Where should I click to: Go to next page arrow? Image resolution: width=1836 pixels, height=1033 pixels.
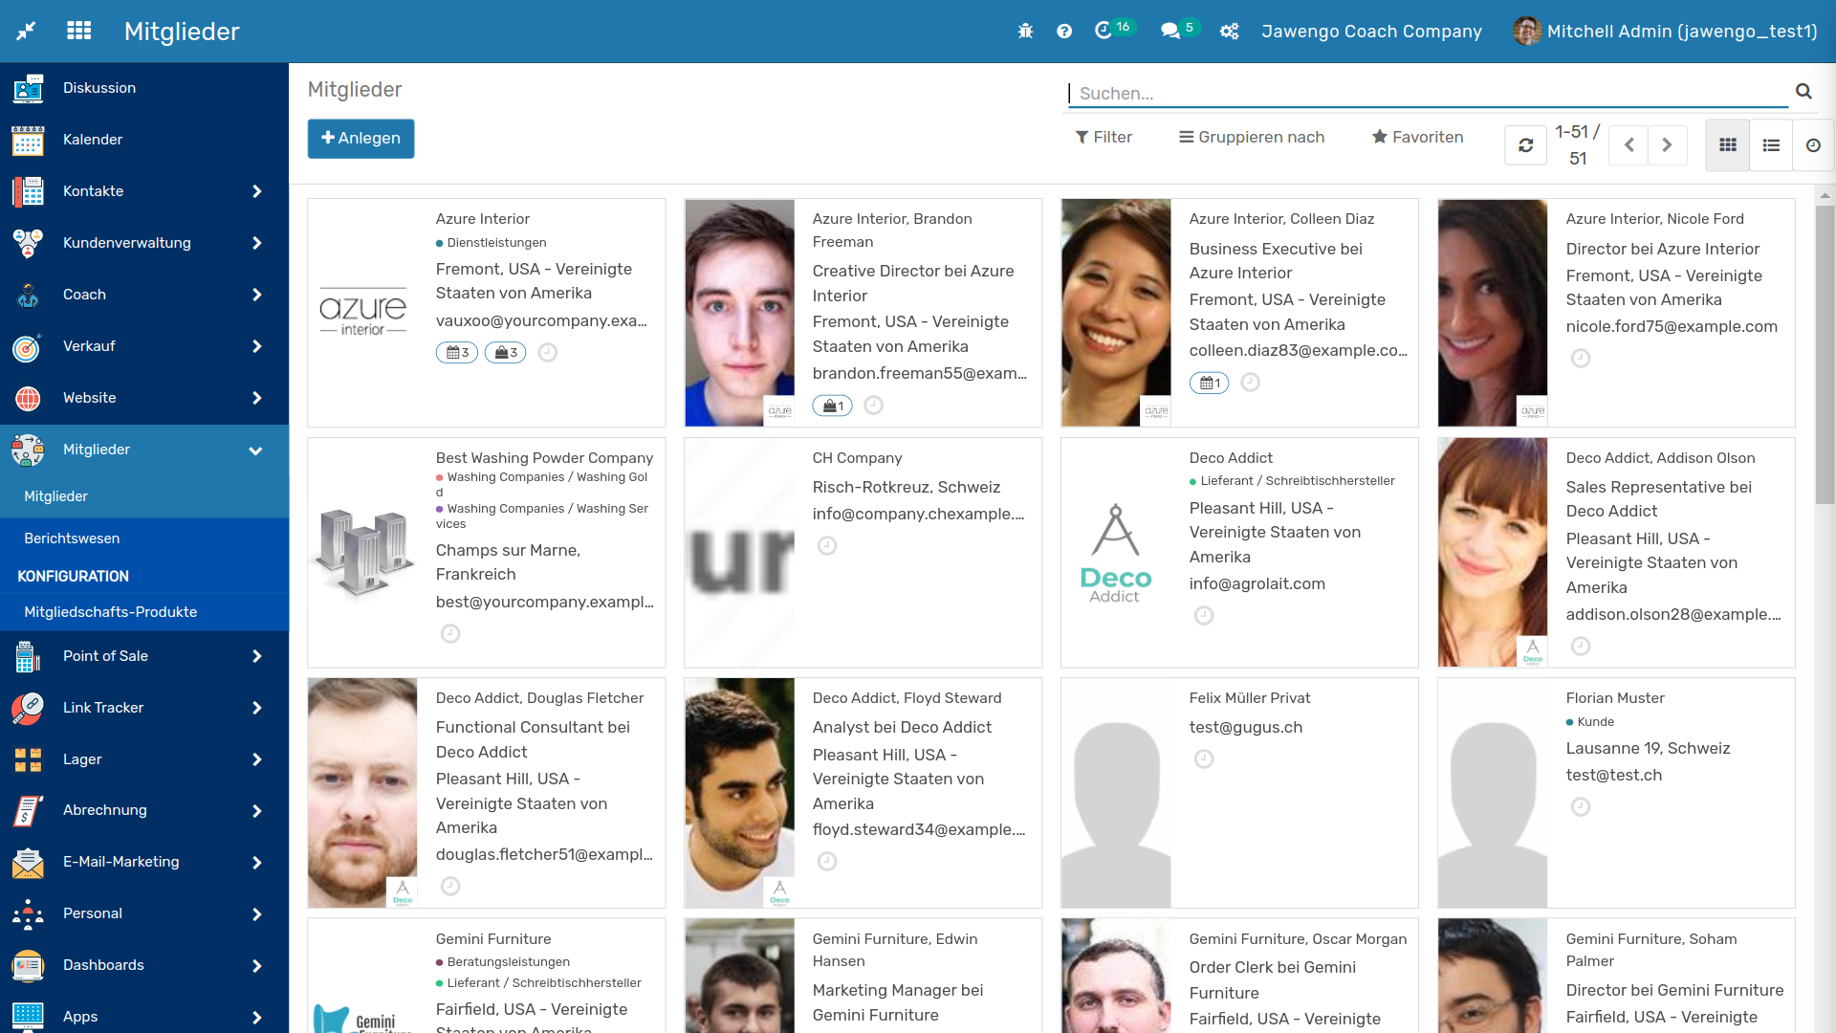(x=1667, y=145)
